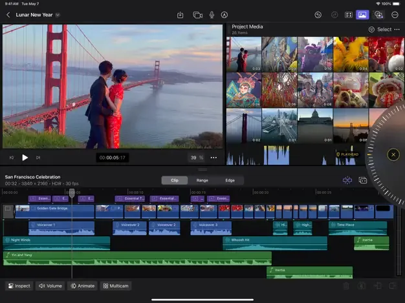Screen dimensions: 405x303
Task: Tap the import media icon
Action: click(180, 15)
